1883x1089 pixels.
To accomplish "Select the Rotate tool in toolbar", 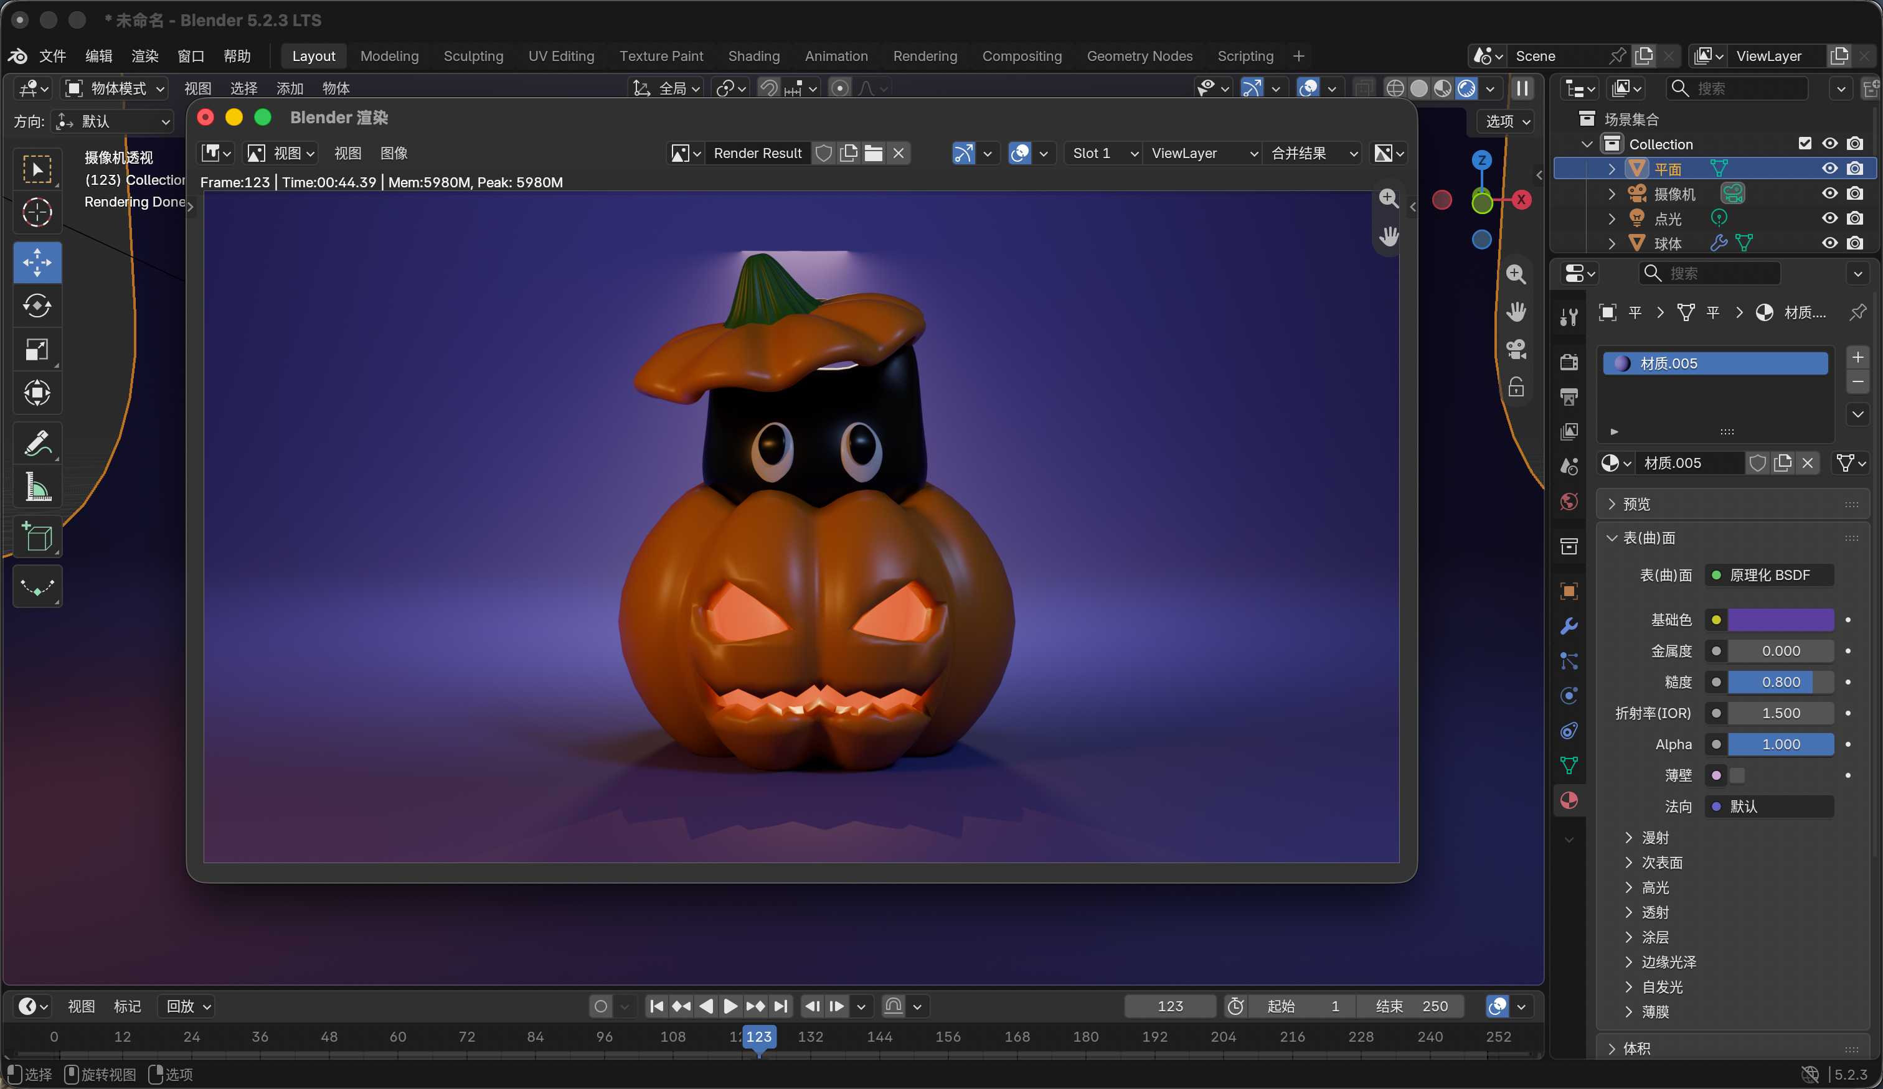I will 37,306.
